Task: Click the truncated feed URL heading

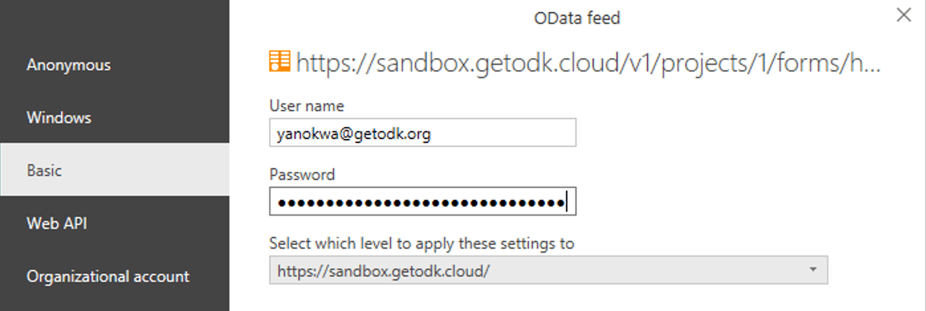Action: [x=589, y=62]
